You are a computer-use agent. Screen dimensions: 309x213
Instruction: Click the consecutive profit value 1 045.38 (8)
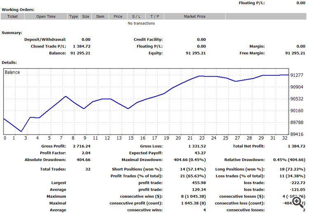194,203
